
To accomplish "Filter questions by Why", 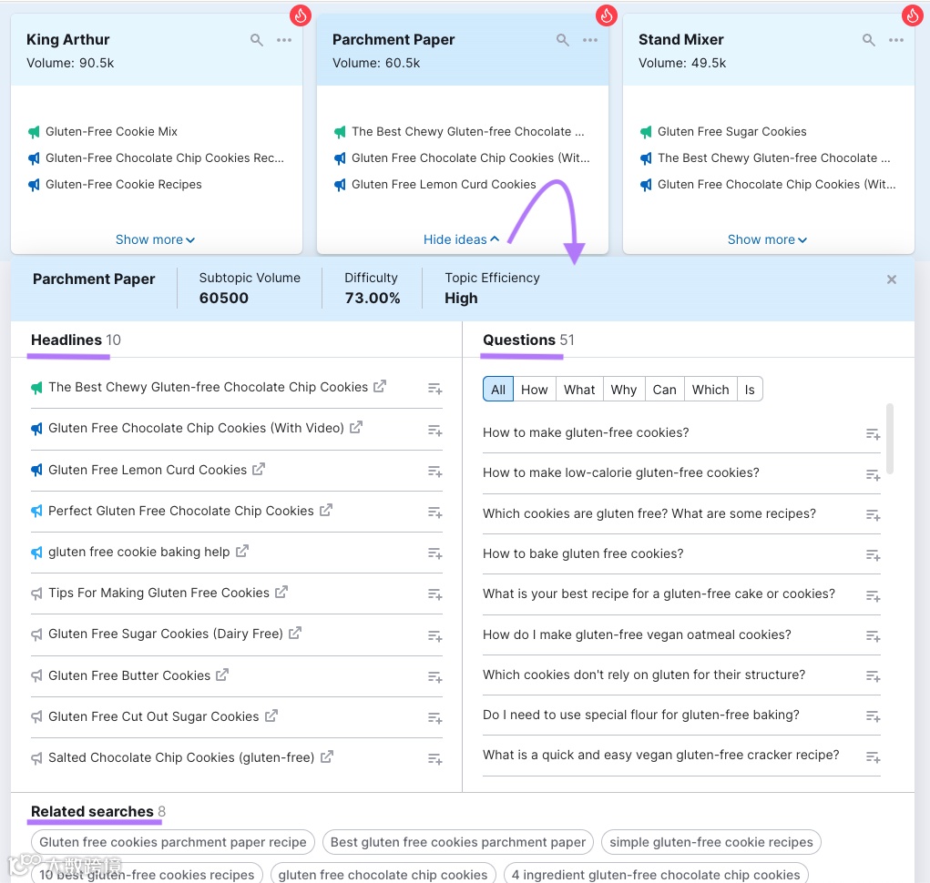I will pos(624,390).
